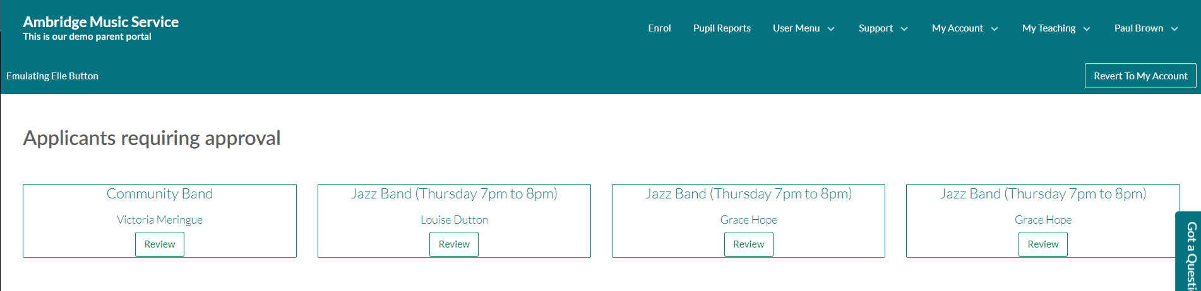
Task: Select the Victoria Meringue applicant name
Action: pyautogui.click(x=160, y=220)
